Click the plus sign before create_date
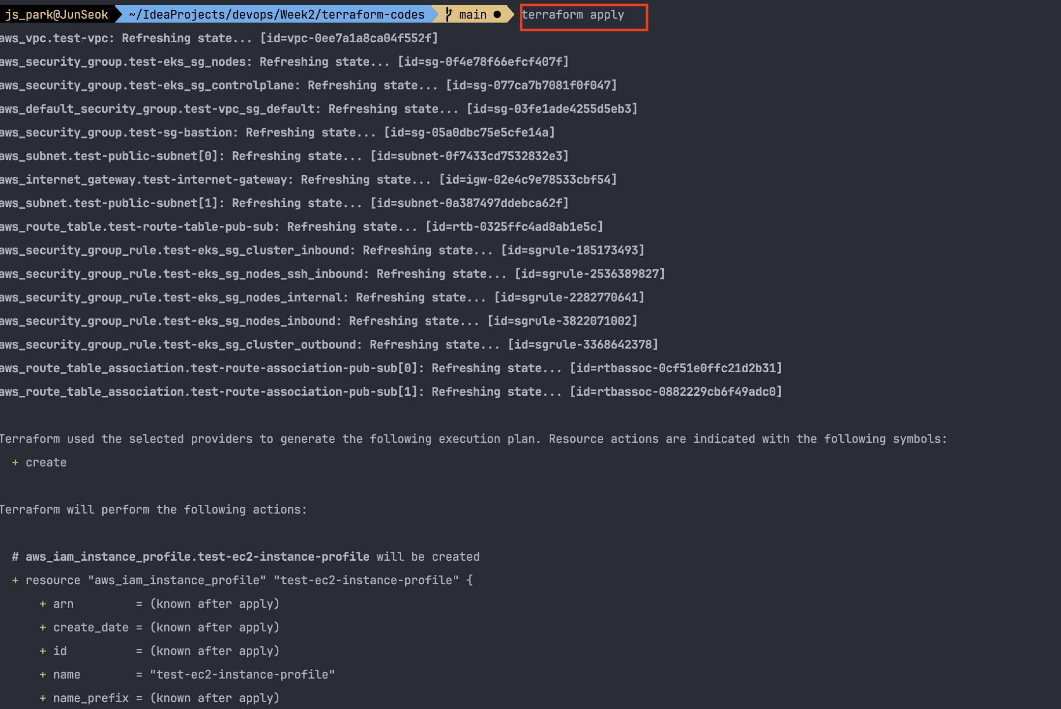 [43, 627]
